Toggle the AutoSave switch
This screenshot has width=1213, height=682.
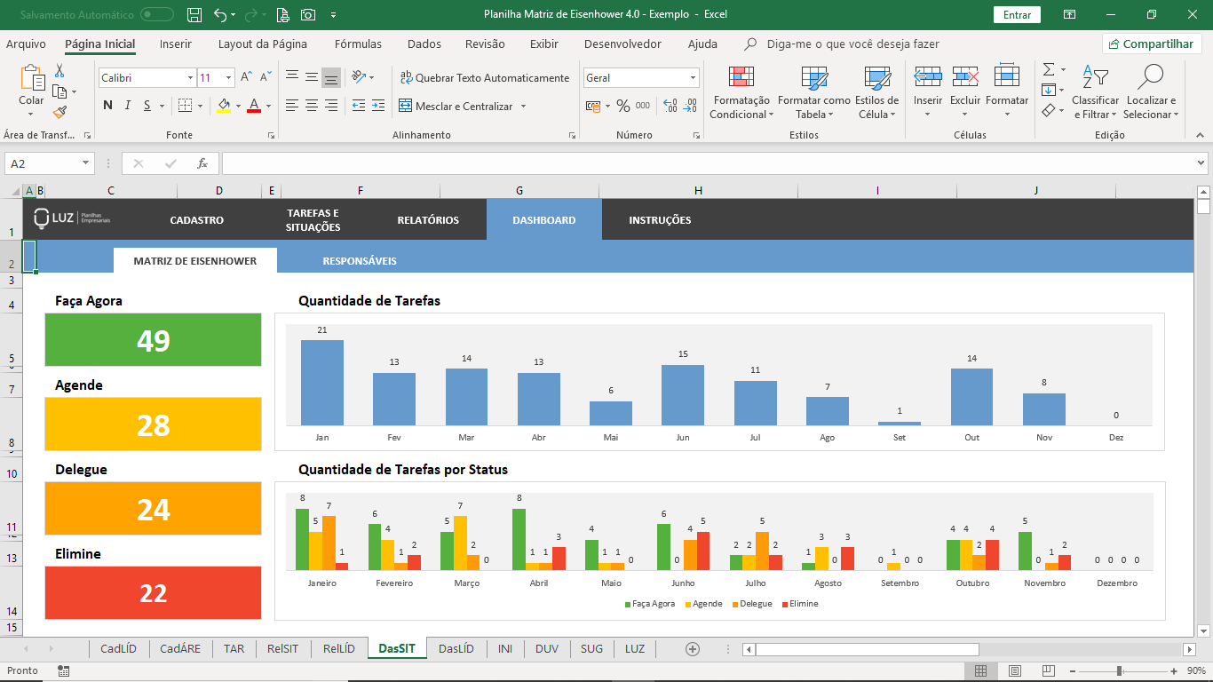click(157, 15)
